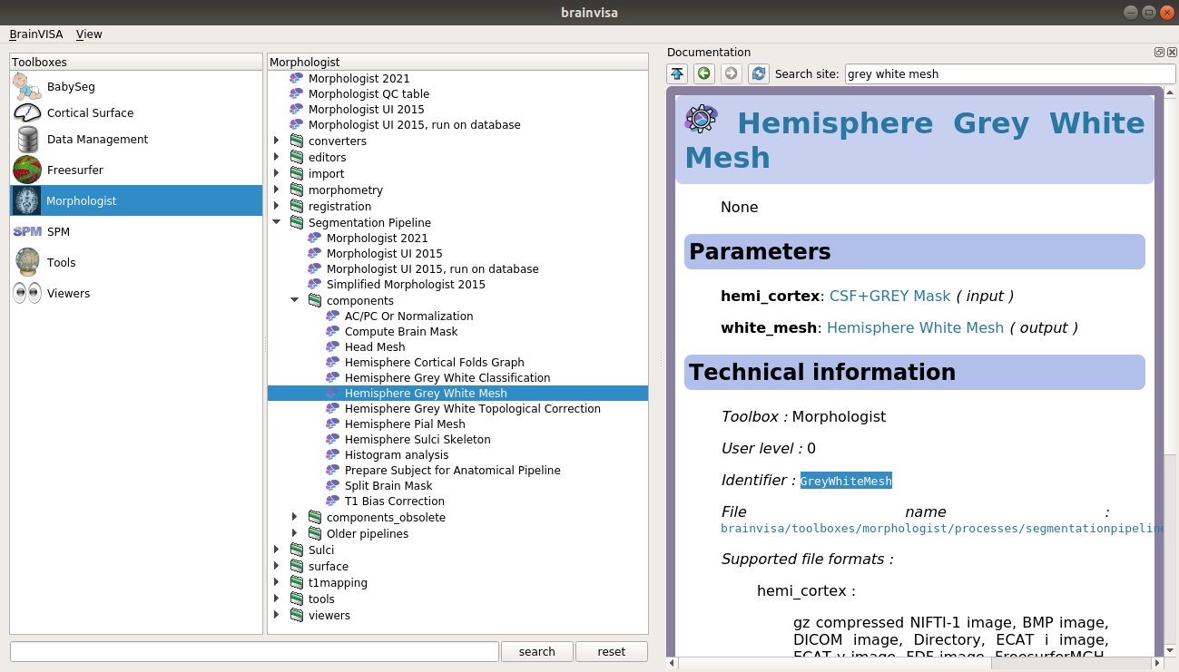
Task: Close the Documentation dock panel
Action: click(1171, 53)
